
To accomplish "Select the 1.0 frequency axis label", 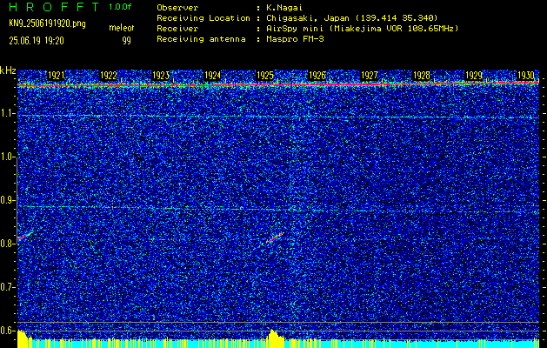I will click(x=8, y=157).
